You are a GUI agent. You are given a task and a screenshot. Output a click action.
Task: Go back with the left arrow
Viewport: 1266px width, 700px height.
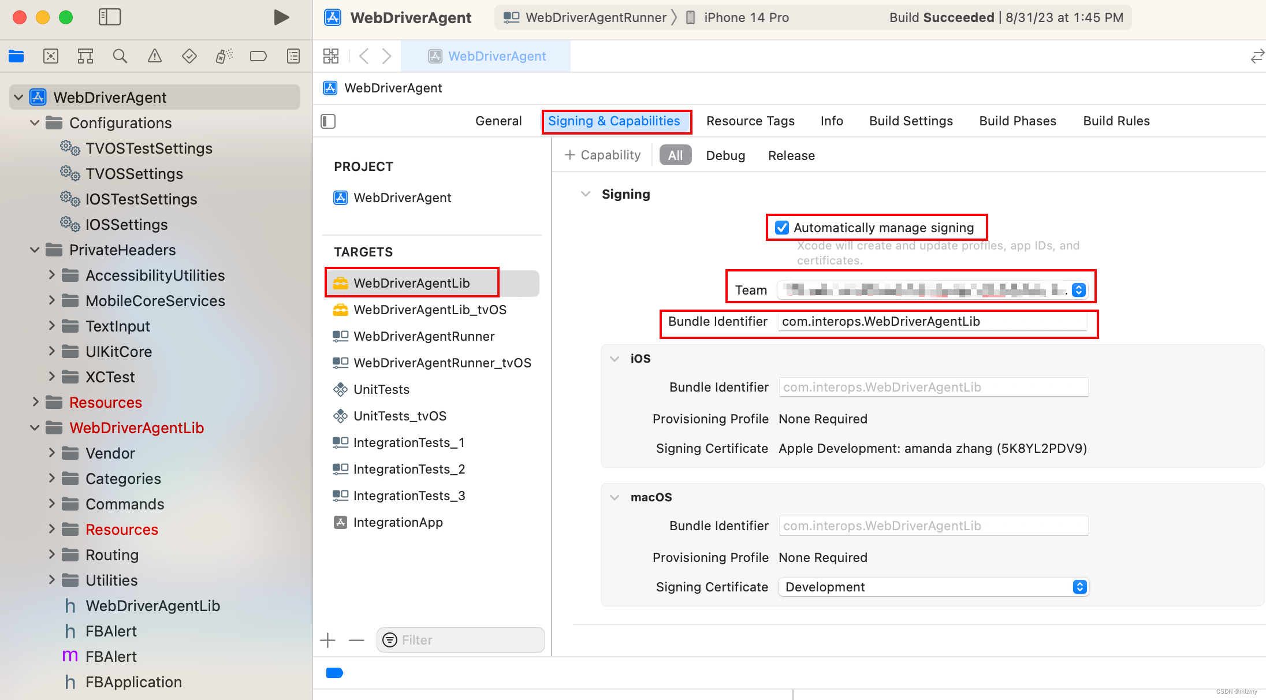(364, 56)
